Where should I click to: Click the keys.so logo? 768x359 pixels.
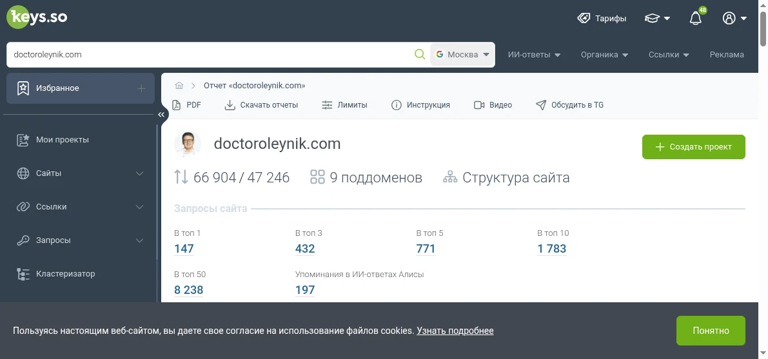pyautogui.click(x=37, y=17)
